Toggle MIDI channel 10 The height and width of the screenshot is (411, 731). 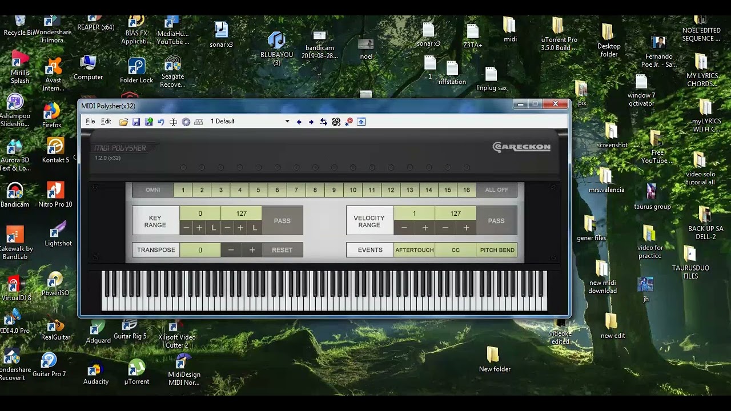(353, 190)
